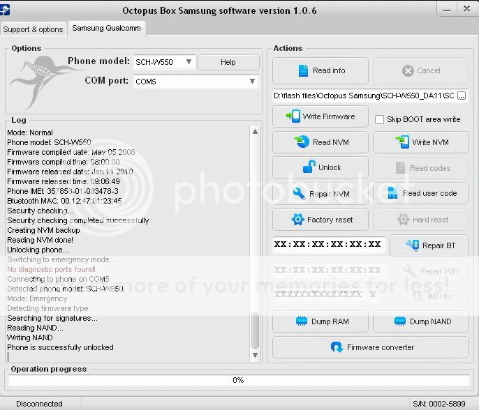Viewport: 479px width, 410px height.
Task: Click the Write Firmware phone icon
Action: pos(293,116)
